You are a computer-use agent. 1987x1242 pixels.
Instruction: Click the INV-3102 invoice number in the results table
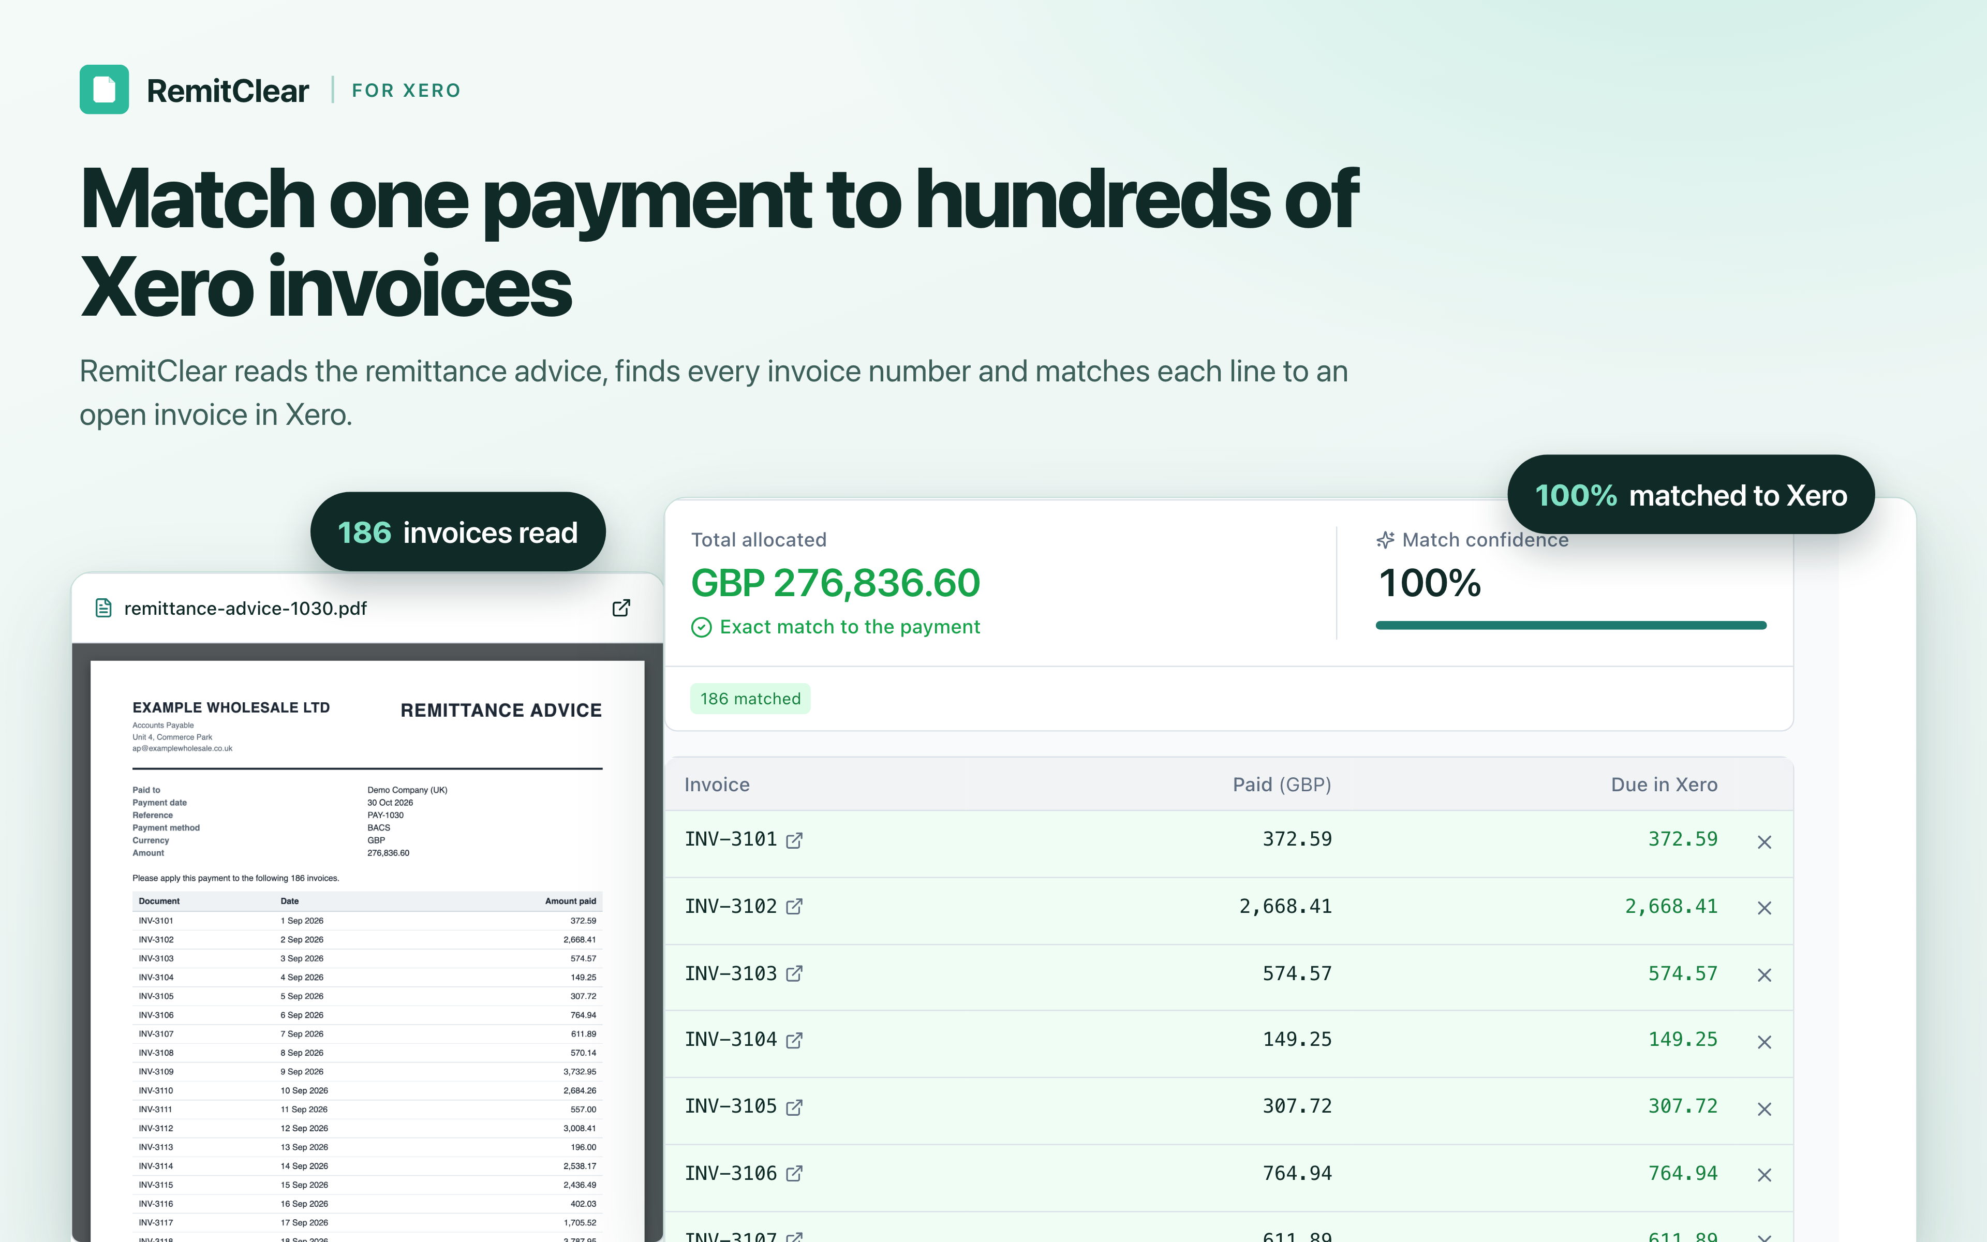pyautogui.click(x=731, y=907)
